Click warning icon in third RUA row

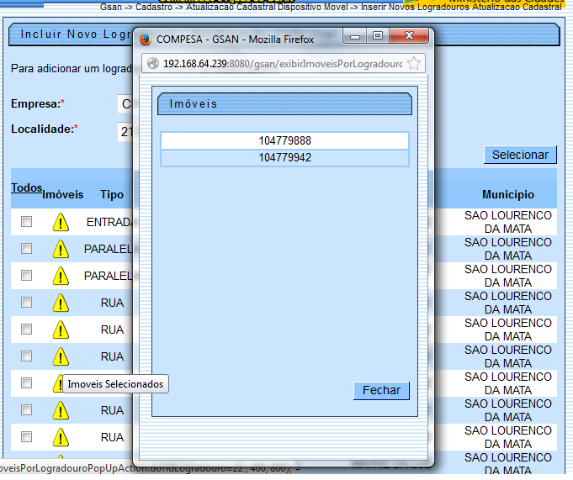61,356
